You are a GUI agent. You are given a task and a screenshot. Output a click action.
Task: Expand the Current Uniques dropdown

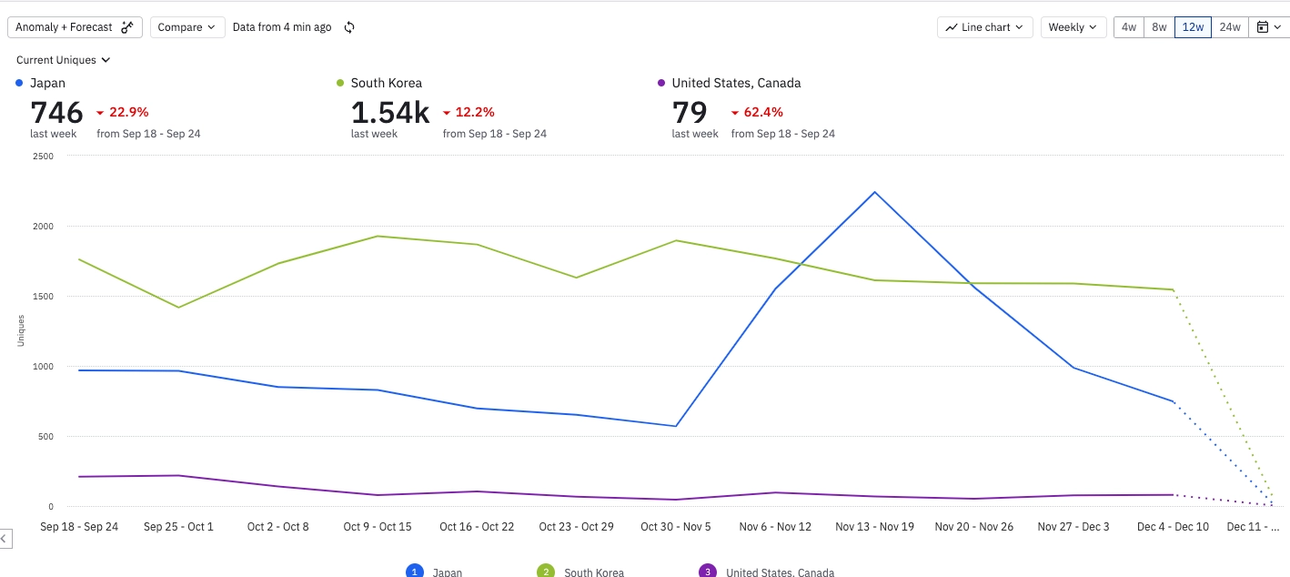pyautogui.click(x=63, y=60)
